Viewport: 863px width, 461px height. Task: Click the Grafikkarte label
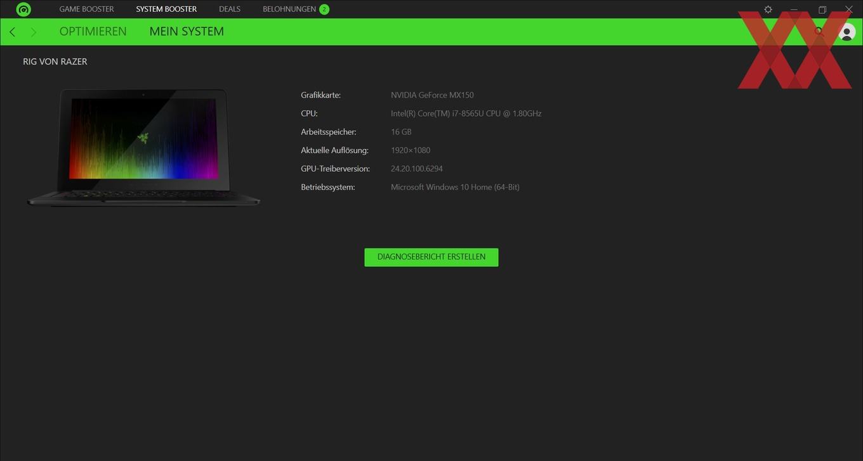point(321,95)
